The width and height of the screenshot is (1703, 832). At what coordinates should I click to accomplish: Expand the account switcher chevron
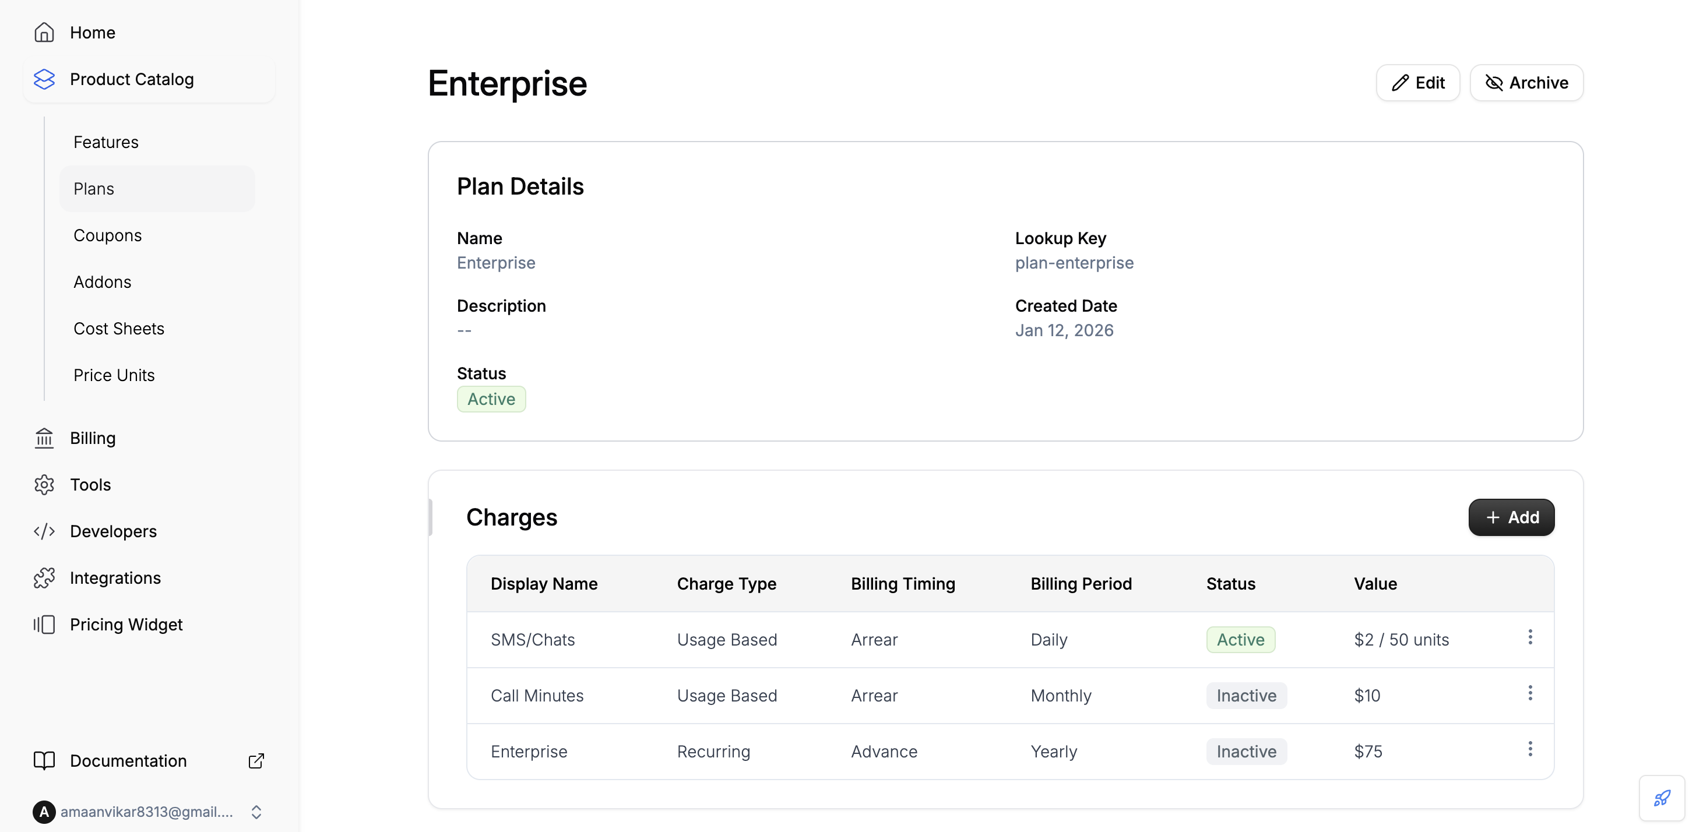point(256,812)
